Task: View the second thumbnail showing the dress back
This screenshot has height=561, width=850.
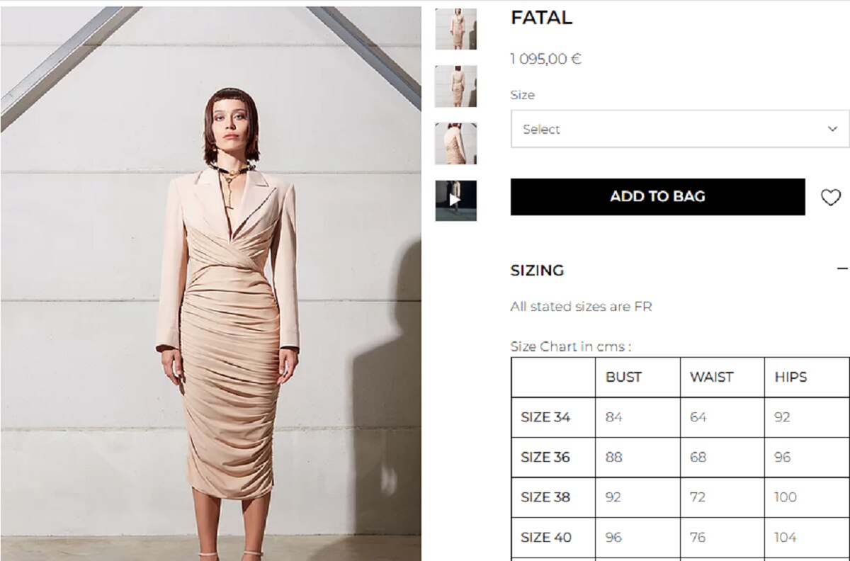Action: (455, 86)
